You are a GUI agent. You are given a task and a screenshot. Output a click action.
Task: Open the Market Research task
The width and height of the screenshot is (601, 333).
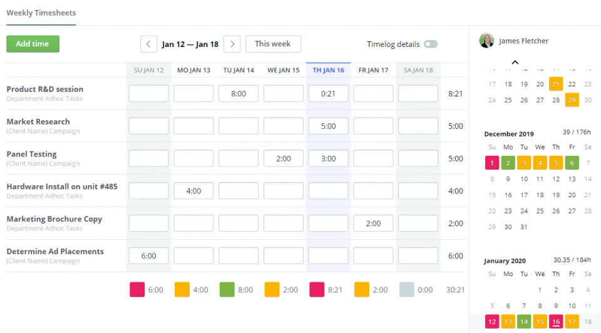point(38,121)
